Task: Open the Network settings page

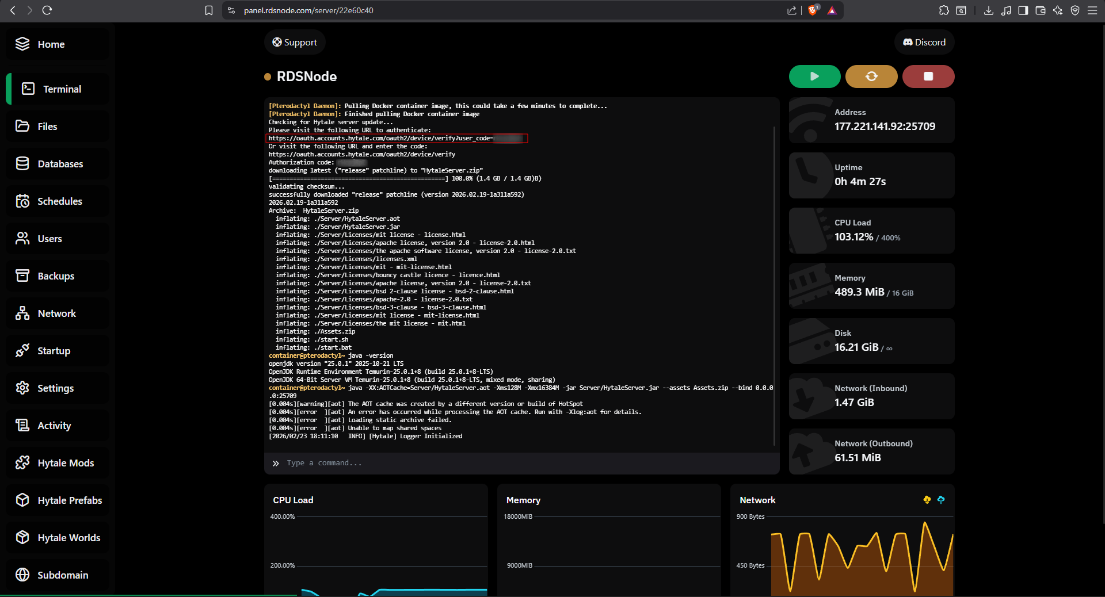Action: [x=56, y=313]
